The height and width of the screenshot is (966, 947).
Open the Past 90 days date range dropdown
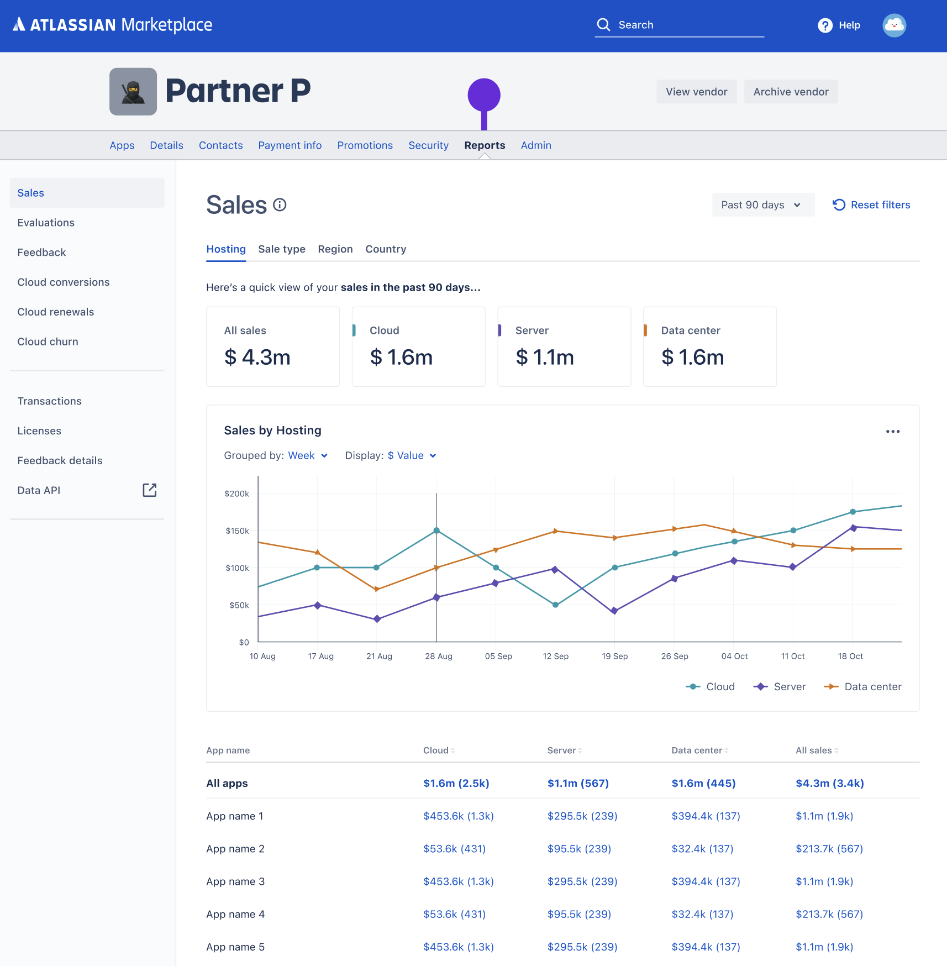pos(763,204)
